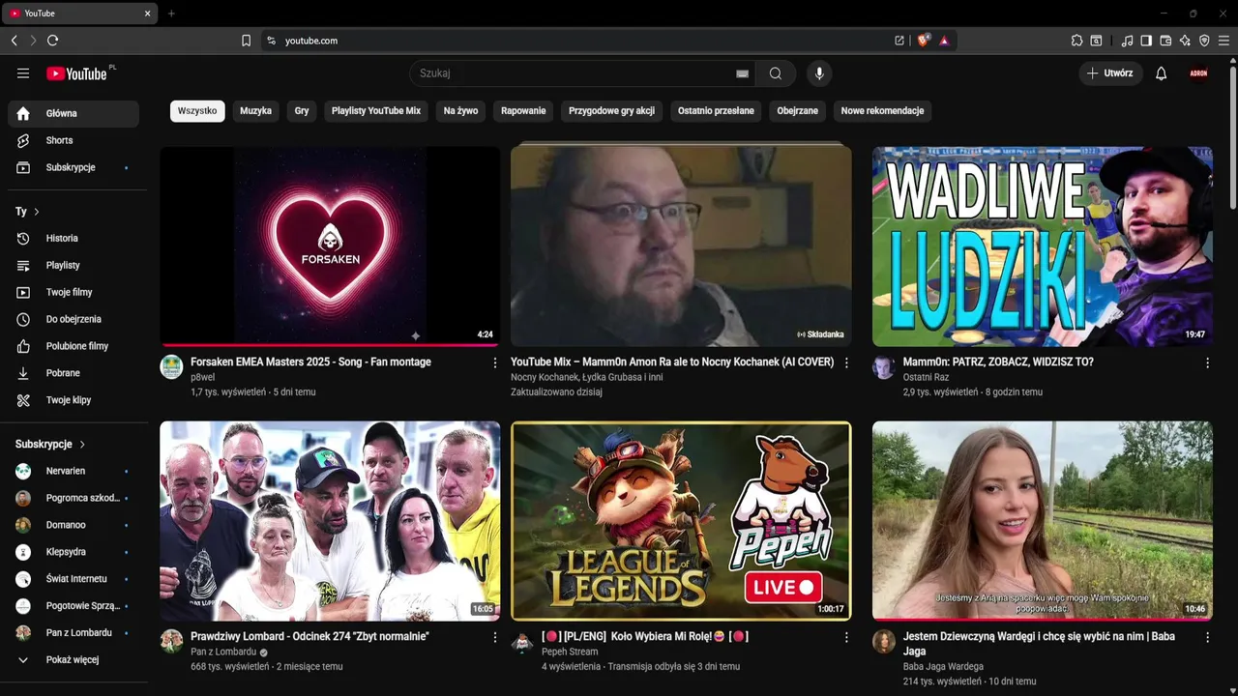Select Ostatnio przesłane chip

(716, 111)
